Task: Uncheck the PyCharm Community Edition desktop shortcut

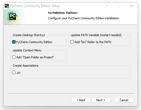Action: [14, 42]
